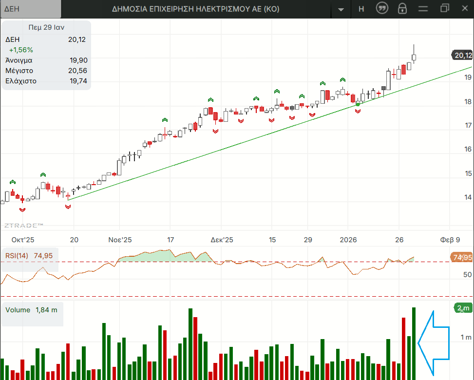Click the H timeframe selector

point(361,9)
